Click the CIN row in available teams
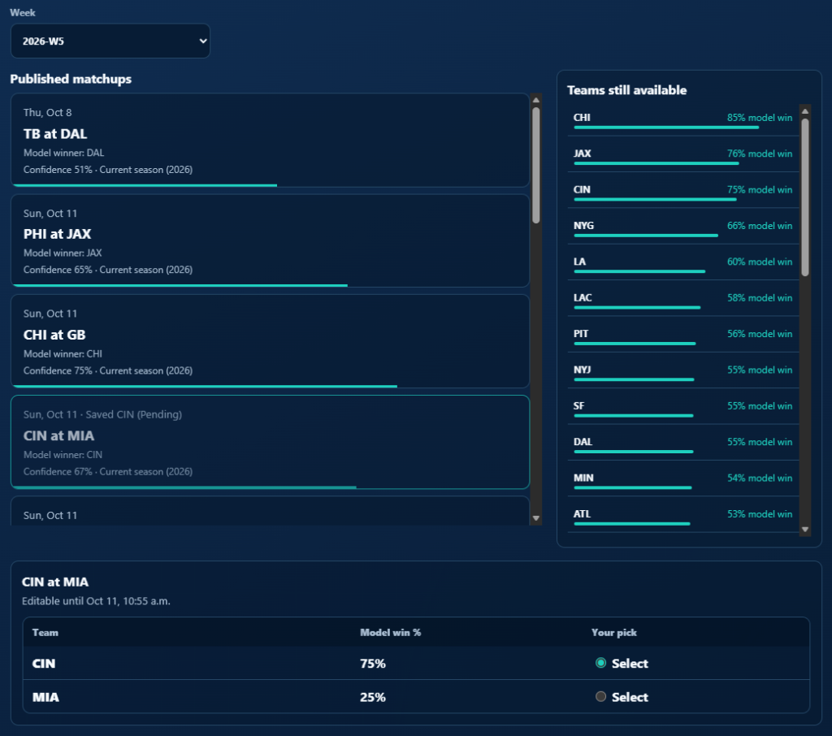 (682, 192)
